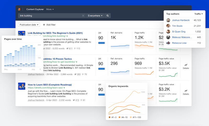
Task: Click the Twitter icon next to 413
Action: [74, 100]
